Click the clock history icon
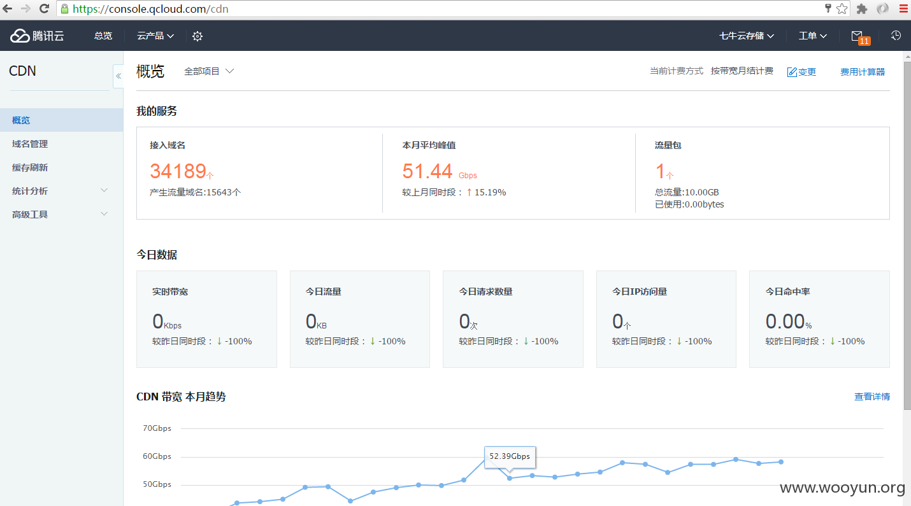Viewport: 911px width, 506px height. tap(896, 36)
